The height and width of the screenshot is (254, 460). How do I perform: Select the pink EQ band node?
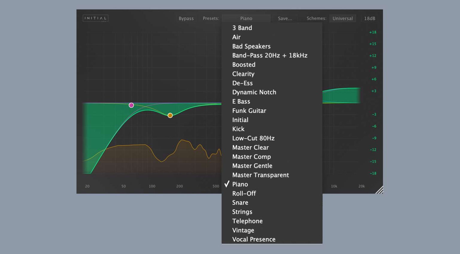131,105
